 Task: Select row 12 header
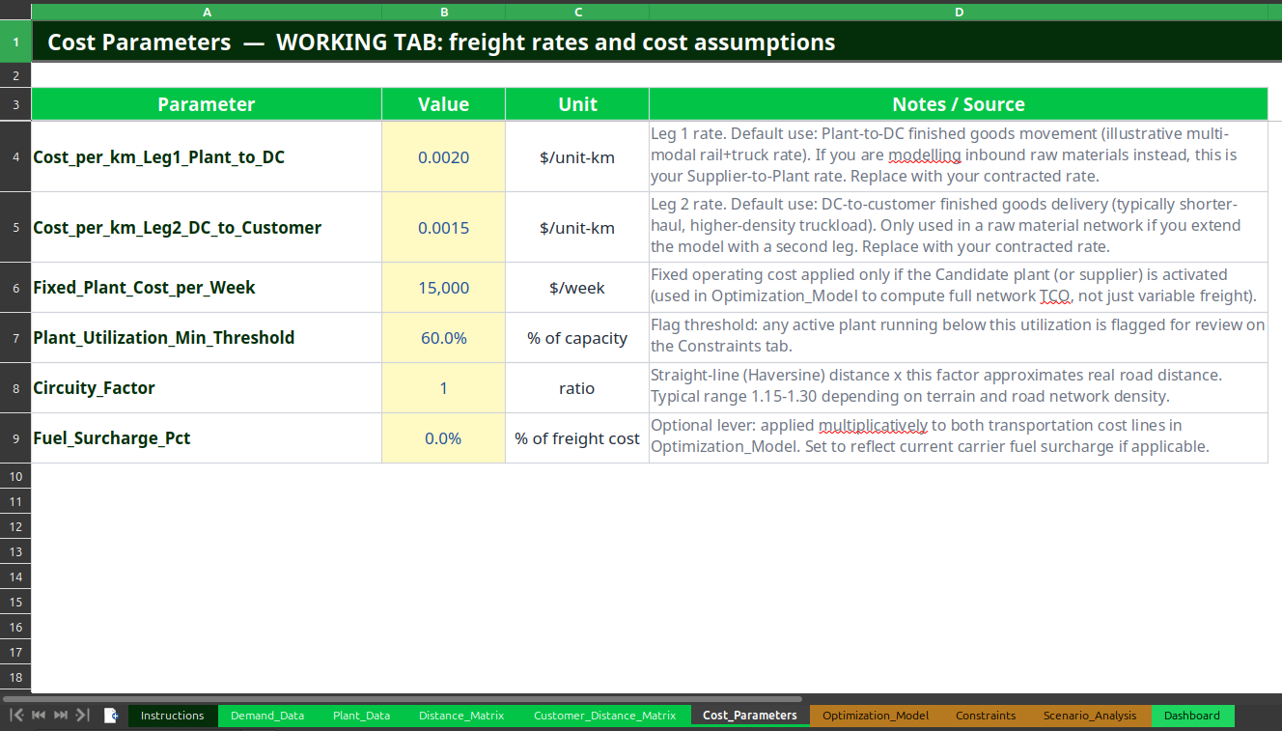(15, 526)
